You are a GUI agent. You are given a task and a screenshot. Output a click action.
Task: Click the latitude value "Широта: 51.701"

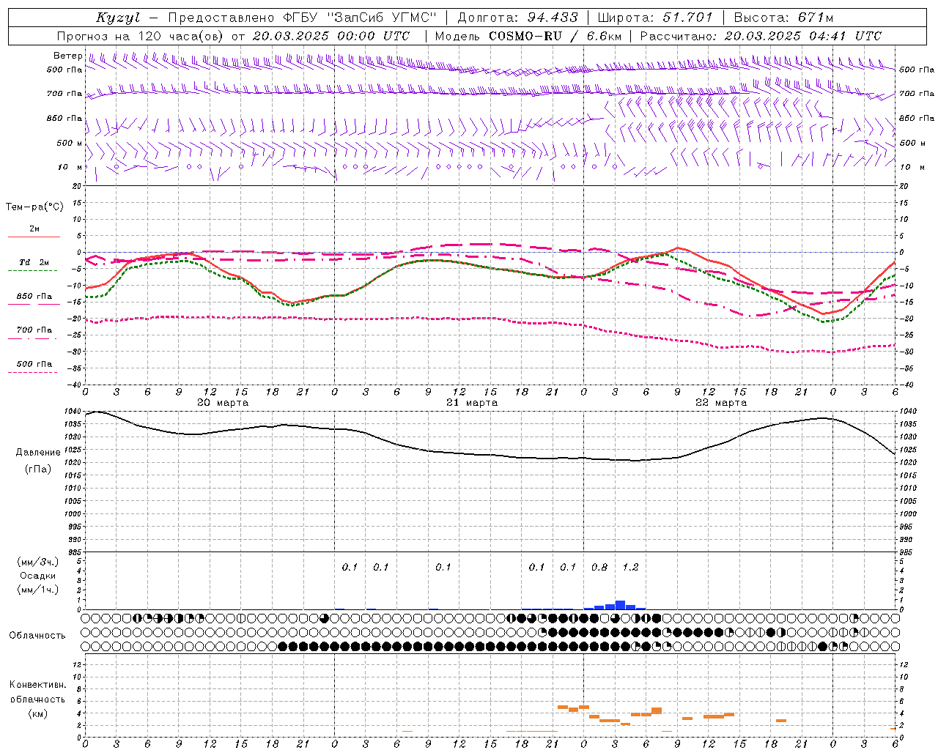(x=655, y=18)
